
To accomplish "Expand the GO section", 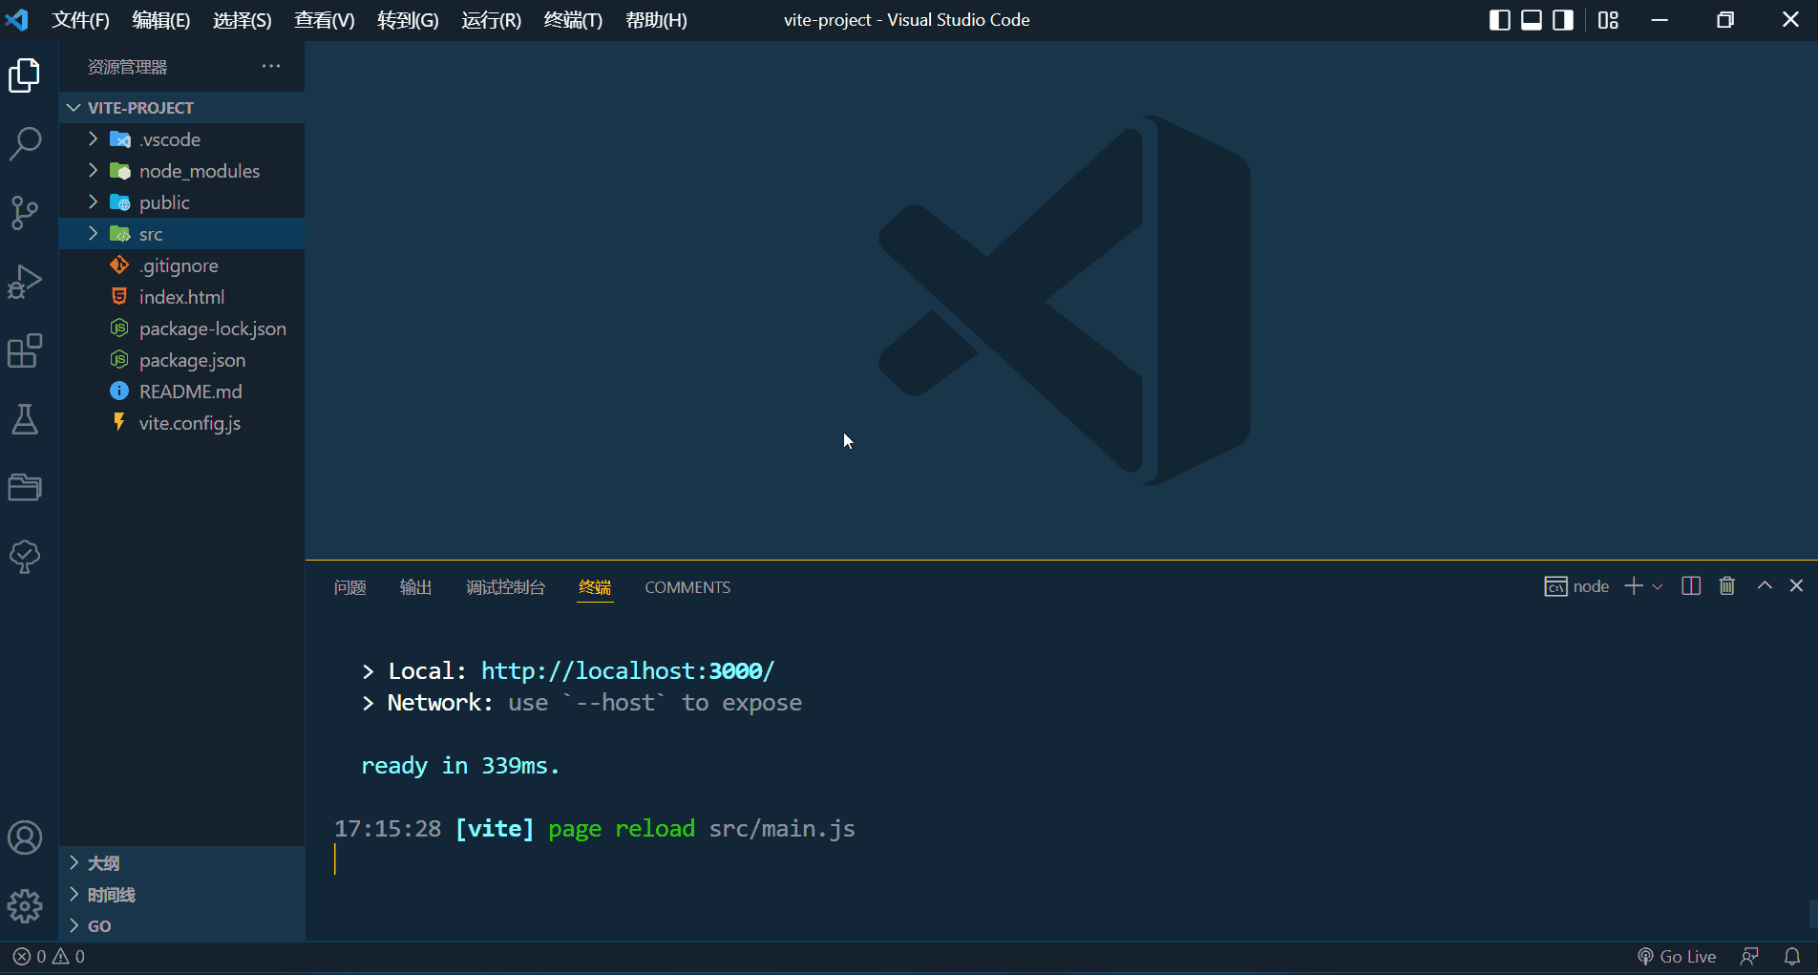I will pyautogui.click(x=181, y=926).
